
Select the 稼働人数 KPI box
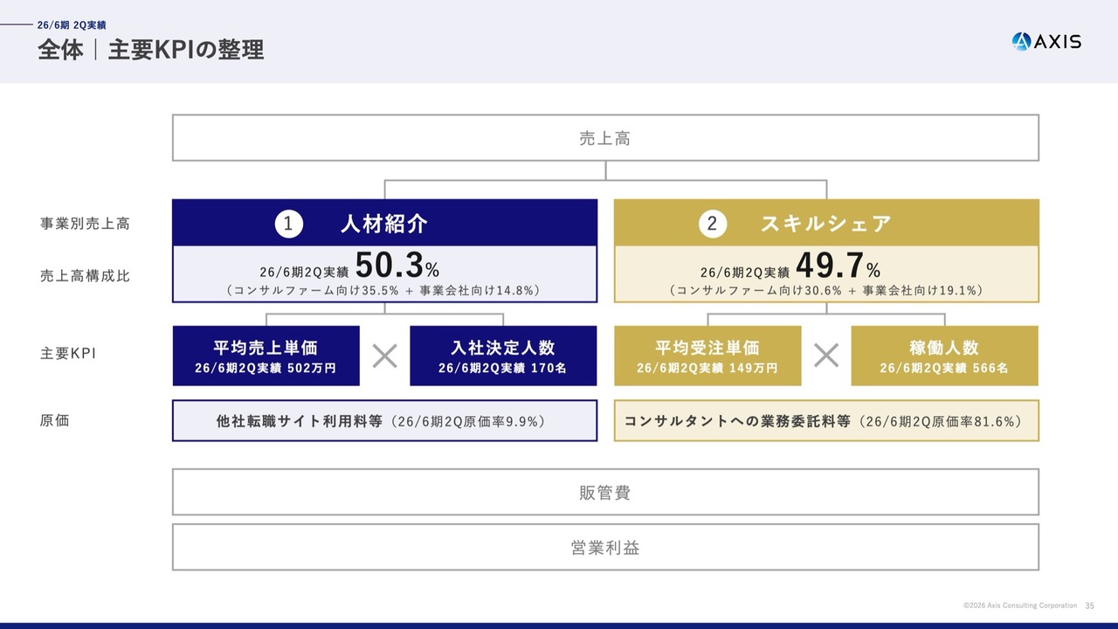[944, 356]
